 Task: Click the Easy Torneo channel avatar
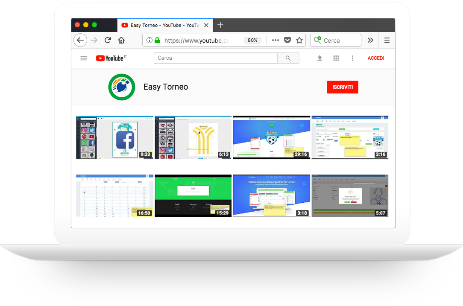coord(122,87)
